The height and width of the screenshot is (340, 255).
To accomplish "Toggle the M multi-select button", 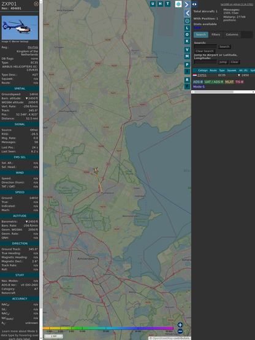I will coord(187,56).
